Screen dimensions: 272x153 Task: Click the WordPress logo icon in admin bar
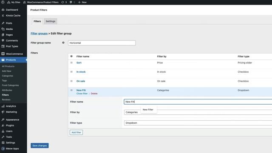pyautogui.click(x=3, y=2)
